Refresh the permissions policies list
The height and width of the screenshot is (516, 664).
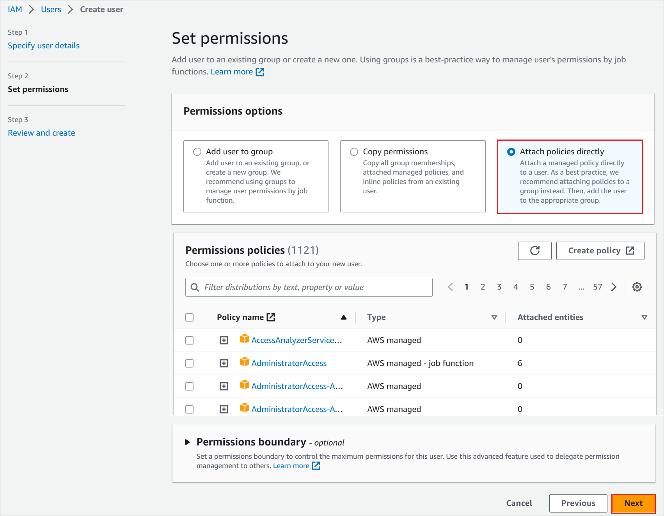(534, 251)
